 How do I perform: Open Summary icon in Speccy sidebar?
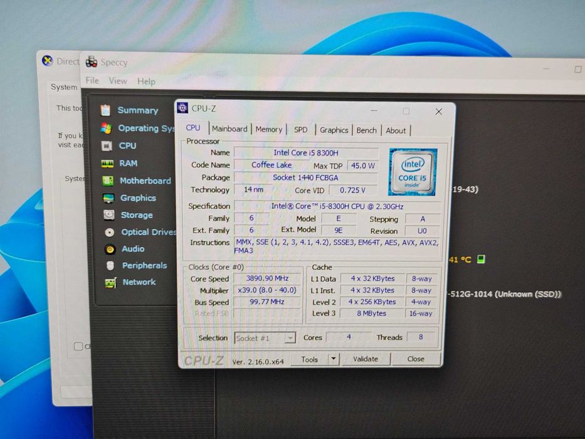coord(105,110)
